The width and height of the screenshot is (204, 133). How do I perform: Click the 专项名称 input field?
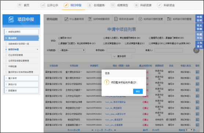[x=121, y=50]
